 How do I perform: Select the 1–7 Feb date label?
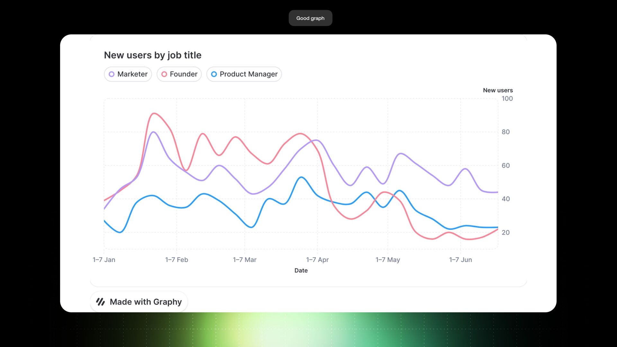tap(176, 260)
